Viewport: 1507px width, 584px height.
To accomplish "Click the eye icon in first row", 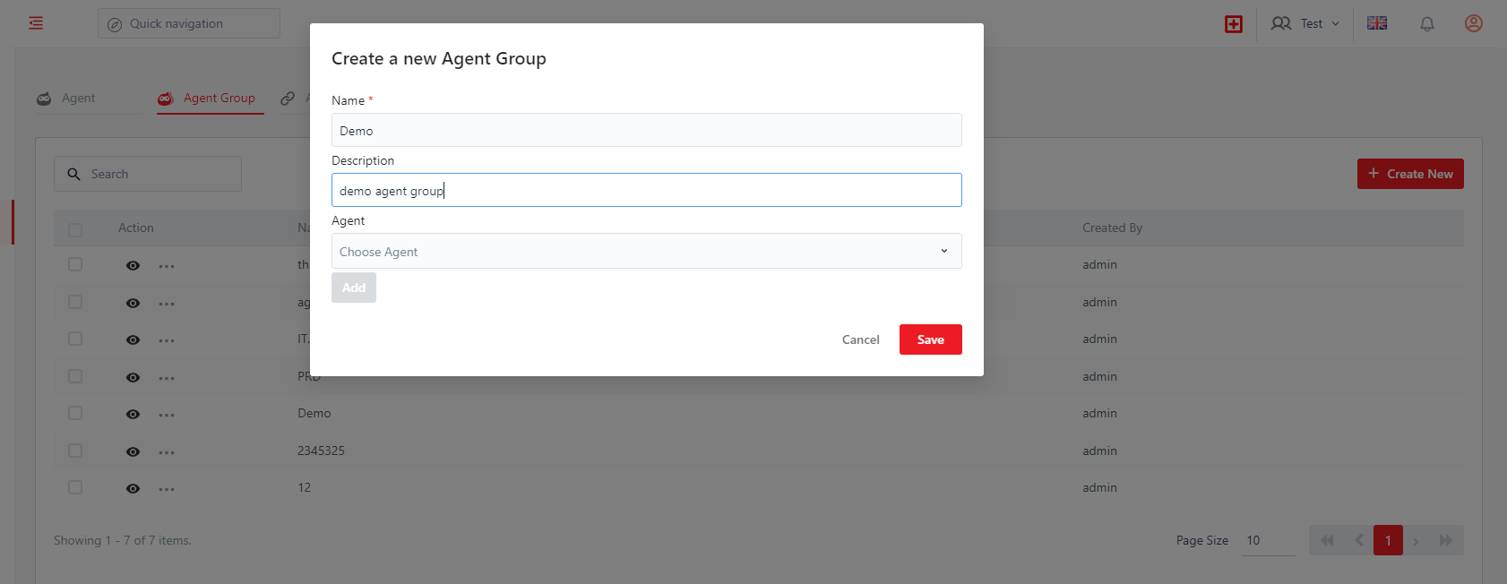I will (x=133, y=266).
